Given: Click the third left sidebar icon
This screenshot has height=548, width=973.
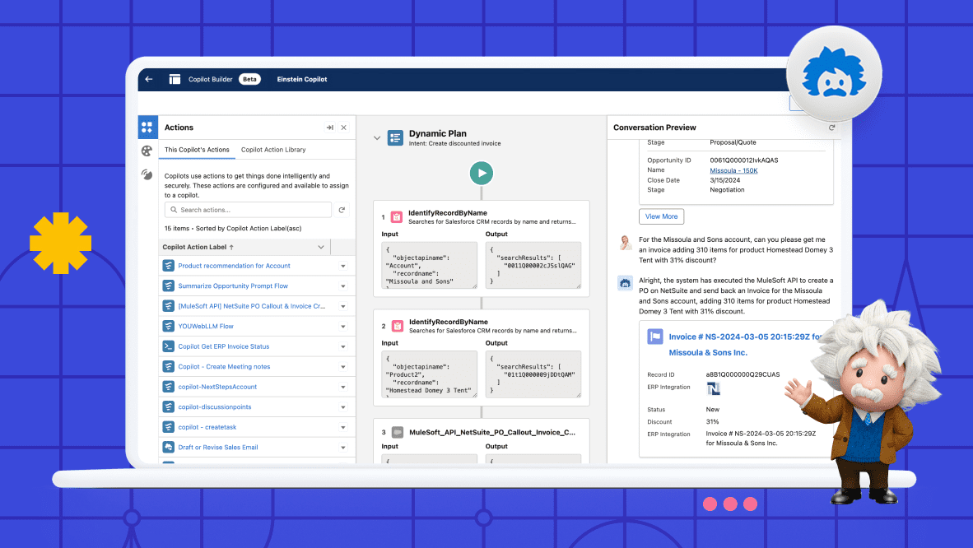Looking at the screenshot, I should [147, 174].
